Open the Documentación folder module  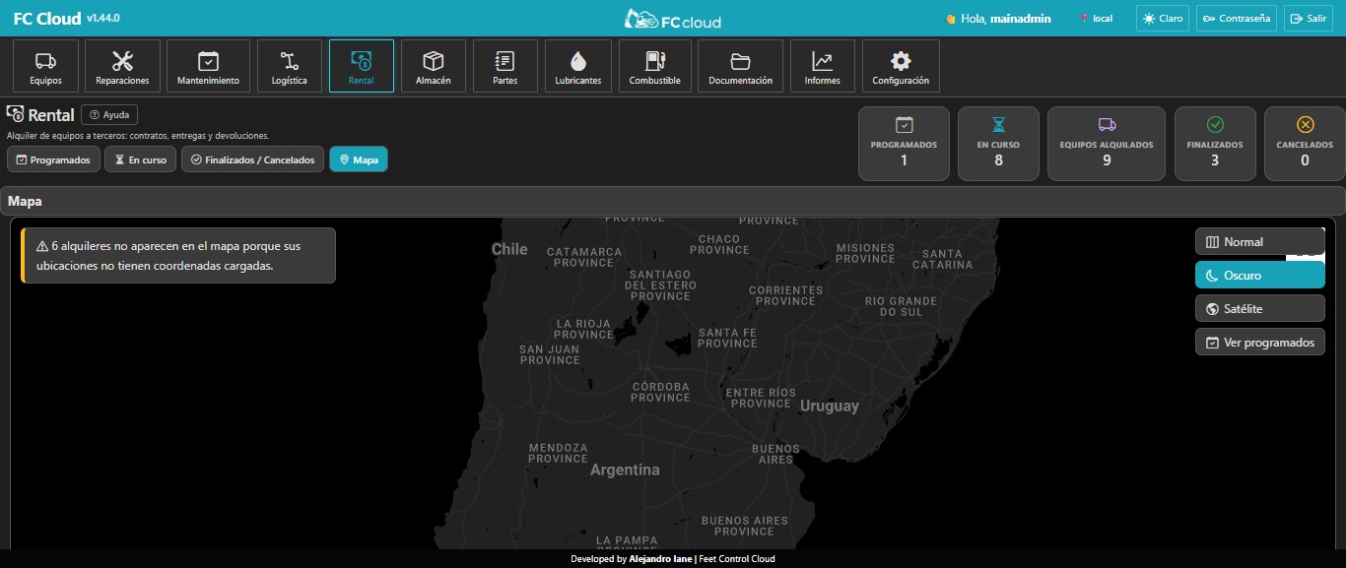click(x=740, y=66)
